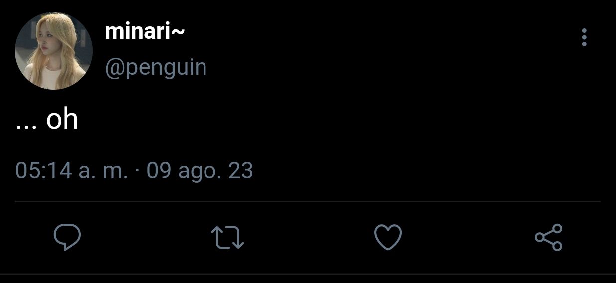This screenshot has height=283, width=616.
Task: Start a reply to @penguin
Action: [x=67, y=237]
